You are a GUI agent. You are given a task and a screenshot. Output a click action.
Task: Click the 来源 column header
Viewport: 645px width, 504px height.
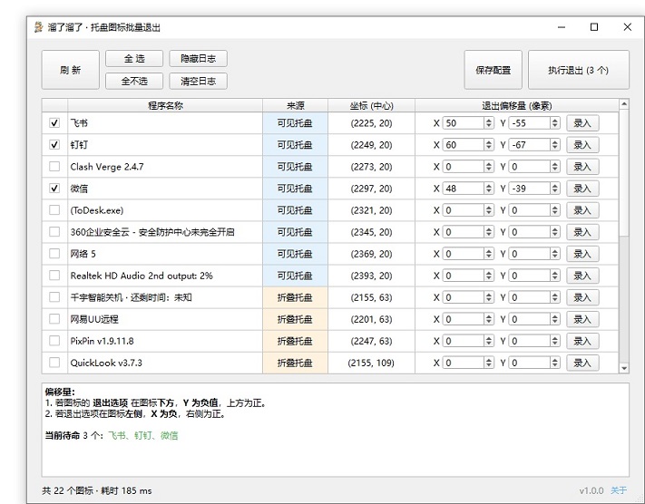[x=295, y=105]
